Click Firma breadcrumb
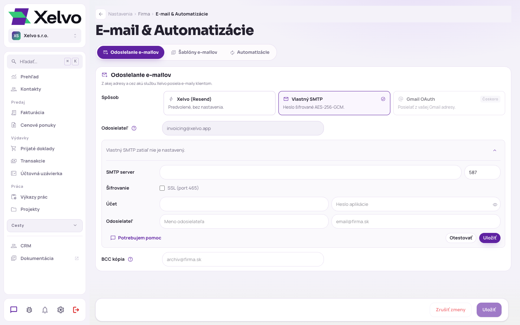Screen dimensions: 520x325 (144, 14)
